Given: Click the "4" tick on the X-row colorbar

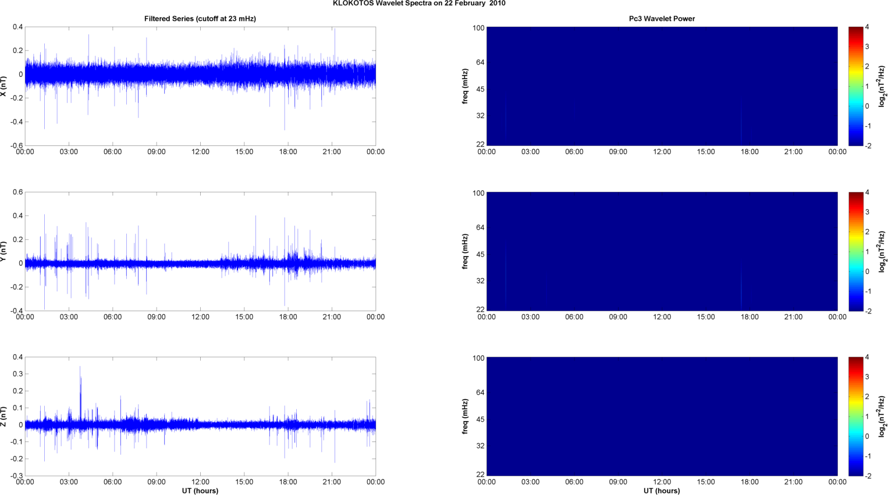Looking at the screenshot, I should [x=867, y=27].
